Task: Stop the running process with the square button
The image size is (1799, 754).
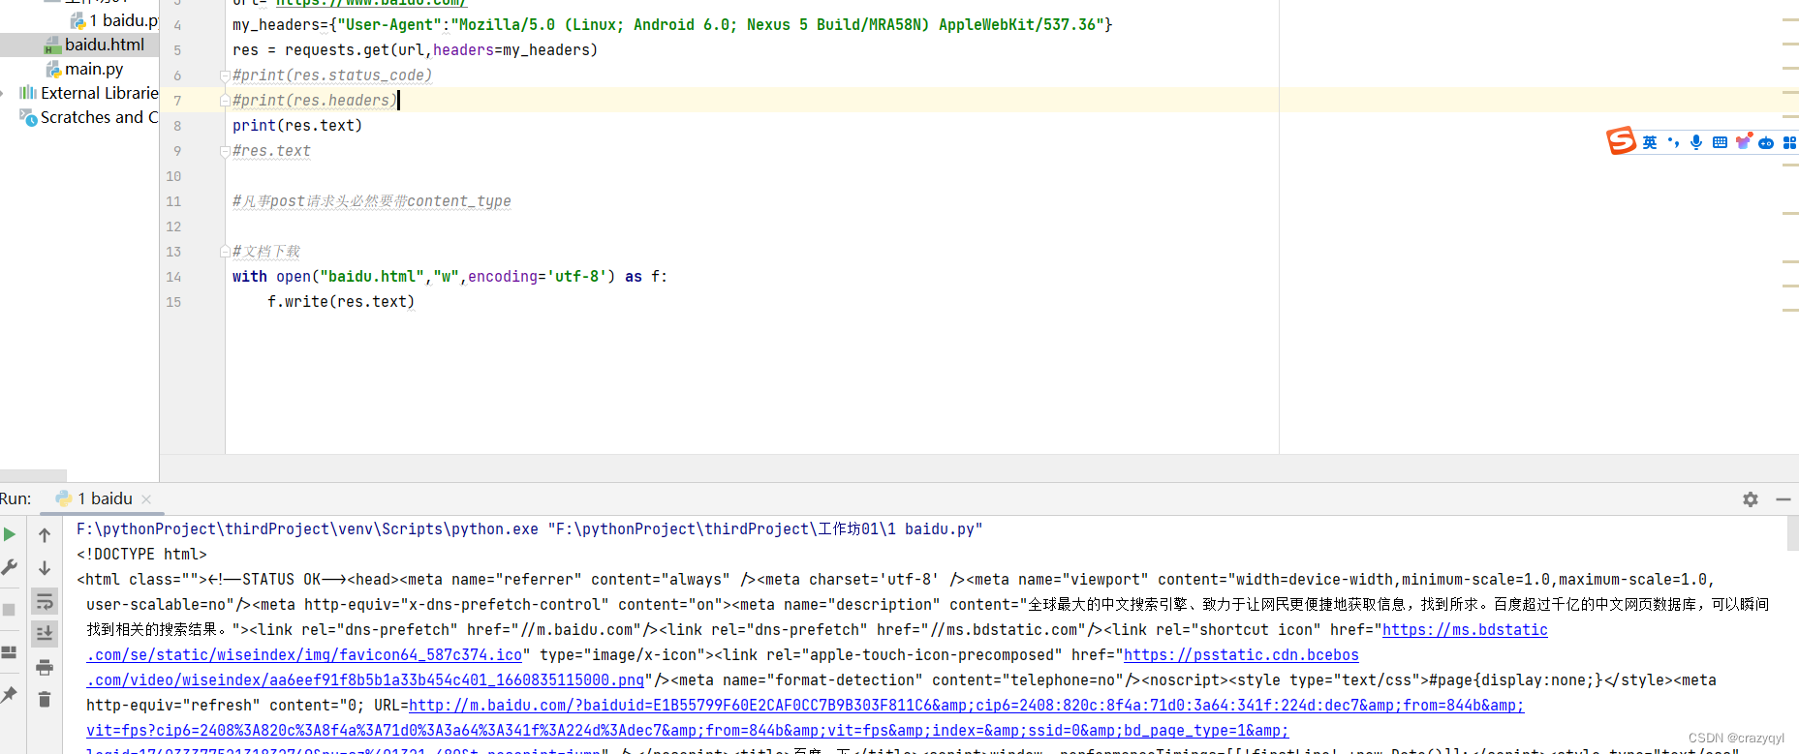Action: (x=9, y=610)
